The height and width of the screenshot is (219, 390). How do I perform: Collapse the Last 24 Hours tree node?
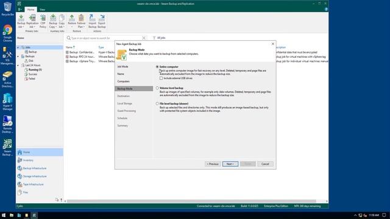pos(18,65)
